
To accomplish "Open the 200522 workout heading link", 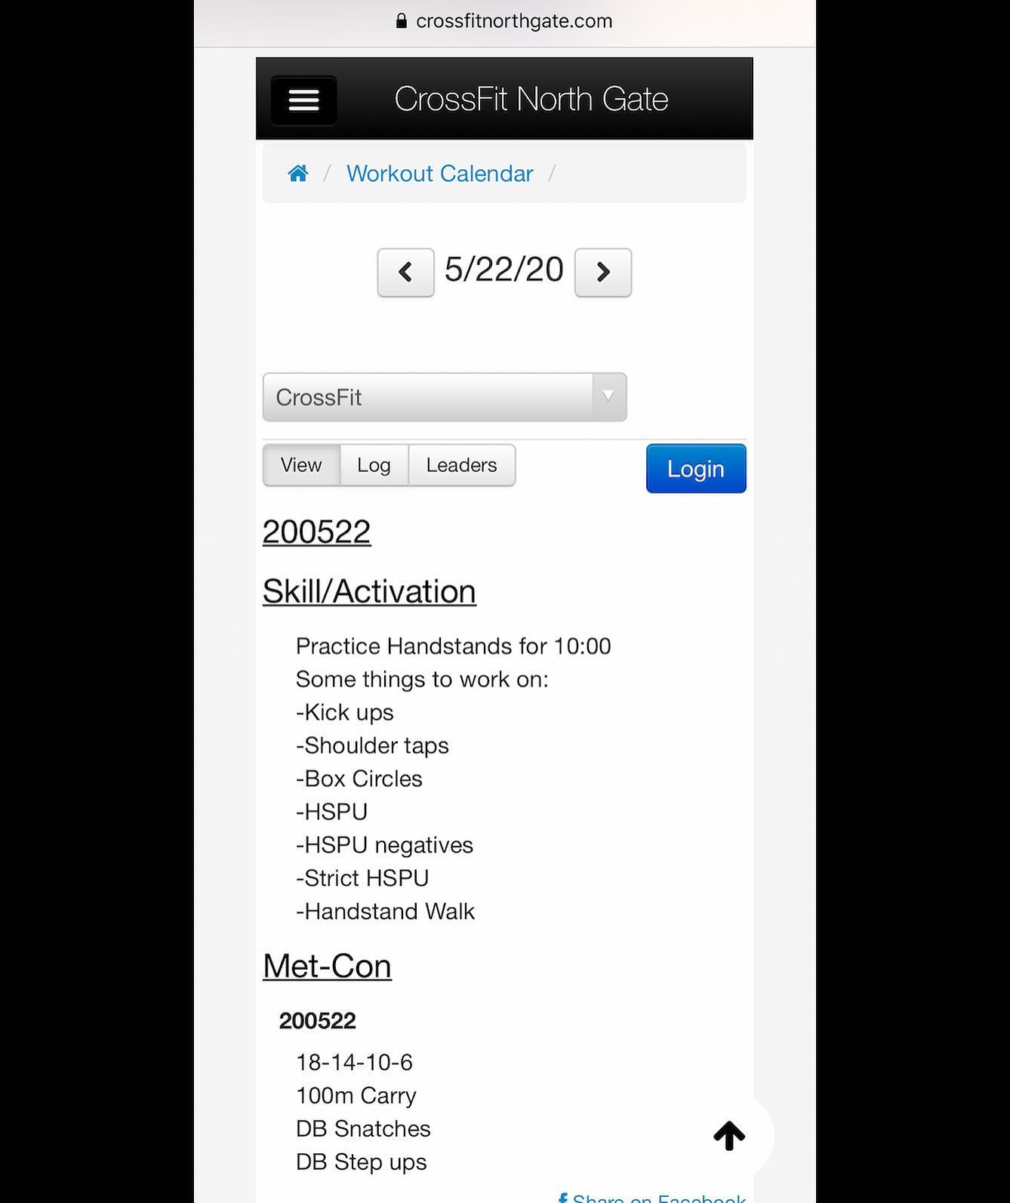I will pos(316,532).
